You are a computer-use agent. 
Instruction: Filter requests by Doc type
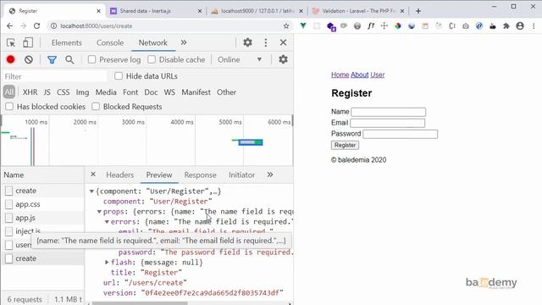point(151,92)
